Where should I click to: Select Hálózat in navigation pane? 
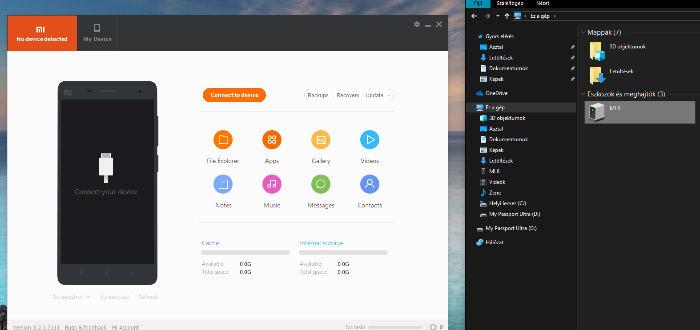pyautogui.click(x=494, y=243)
